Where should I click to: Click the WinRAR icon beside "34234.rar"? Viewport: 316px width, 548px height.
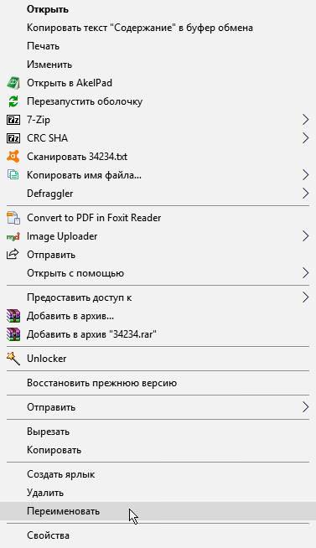(13, 334)
